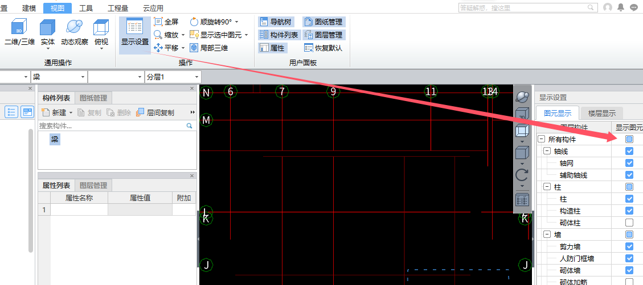Check the 砌体柱 checkbox

[x=629, y=223]
